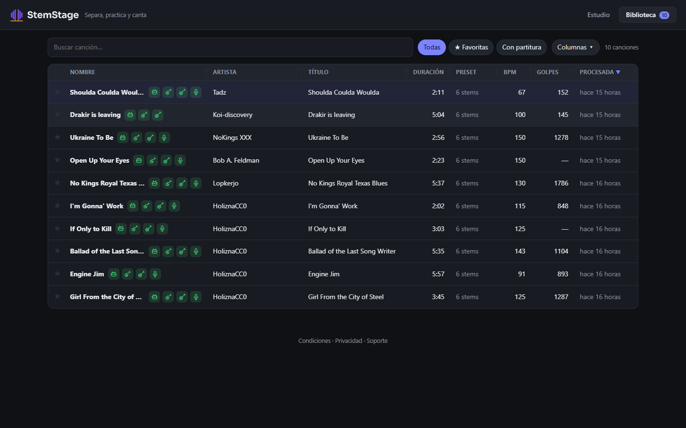Toggle favorite star for Drakir is leaving

(x=58, y=115)
